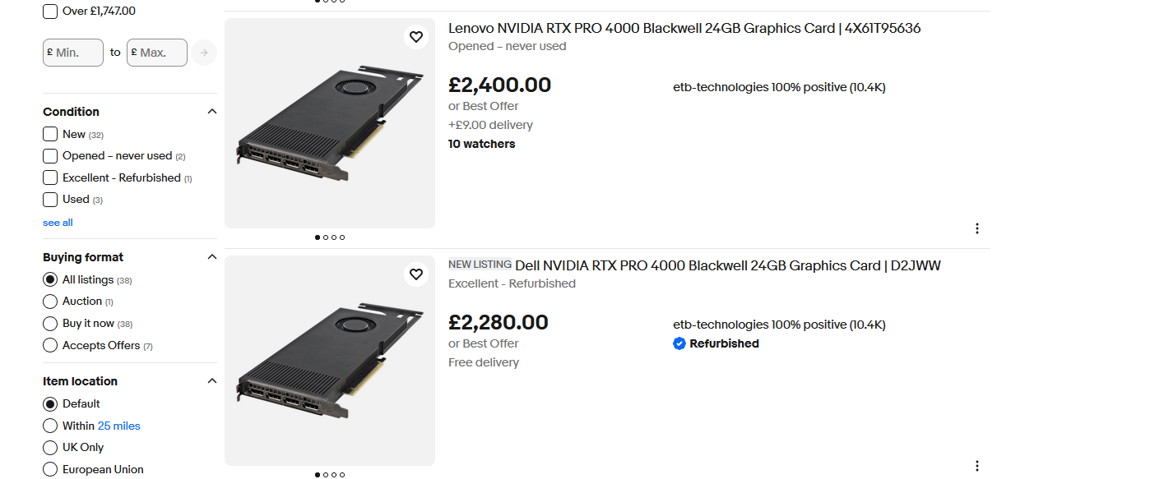Collapse the Condition filter section
Screen dimensions: 1150x479
tap(211, 112)
